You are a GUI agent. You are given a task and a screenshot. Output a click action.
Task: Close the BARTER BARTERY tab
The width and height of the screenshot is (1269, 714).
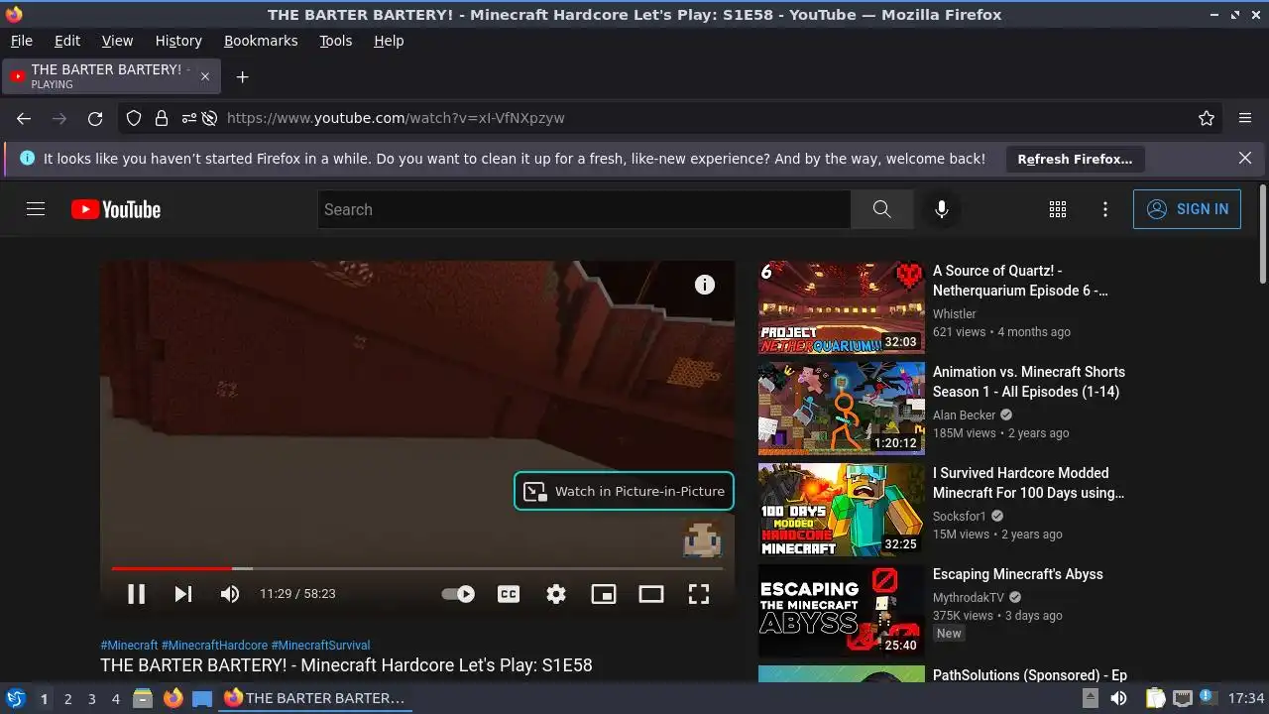[205, 76]
